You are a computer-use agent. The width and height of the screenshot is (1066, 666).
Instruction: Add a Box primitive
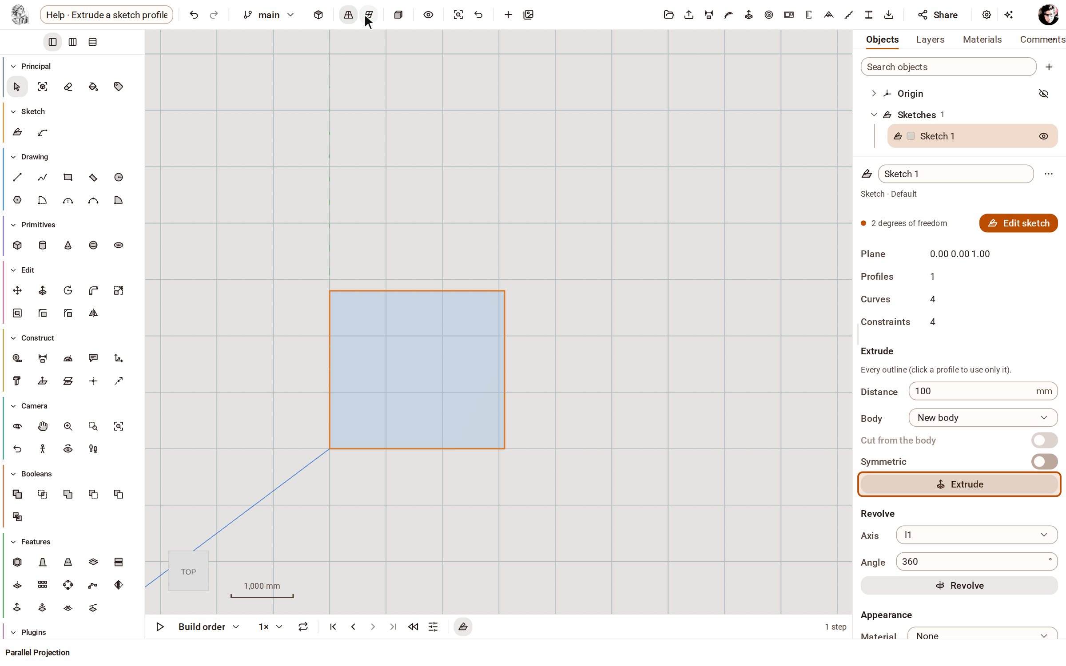pyautogui.click(x=17, y=245)
